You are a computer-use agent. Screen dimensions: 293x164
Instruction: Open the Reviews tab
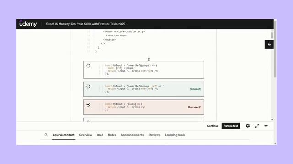[154, 135]
